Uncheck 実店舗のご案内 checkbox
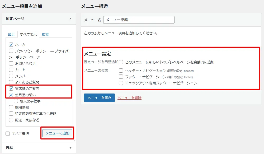264x154 pixels. tap(11, 88)
